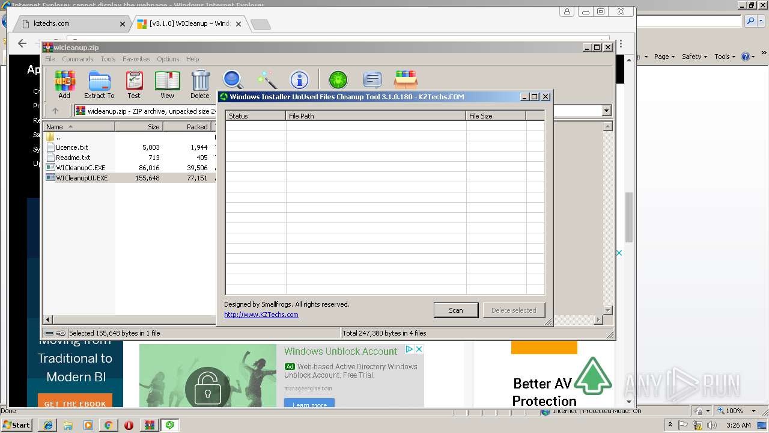Open Internet Explorer from the taskbar
Image resolution: width=769 pixels, height=433 pixels.
point(47,425)
